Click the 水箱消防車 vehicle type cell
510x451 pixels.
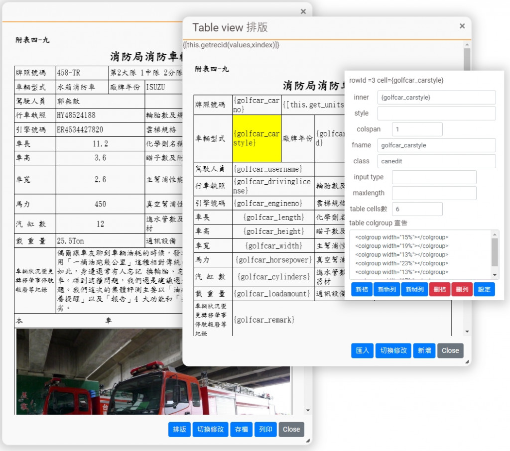(x=82, y=87)
